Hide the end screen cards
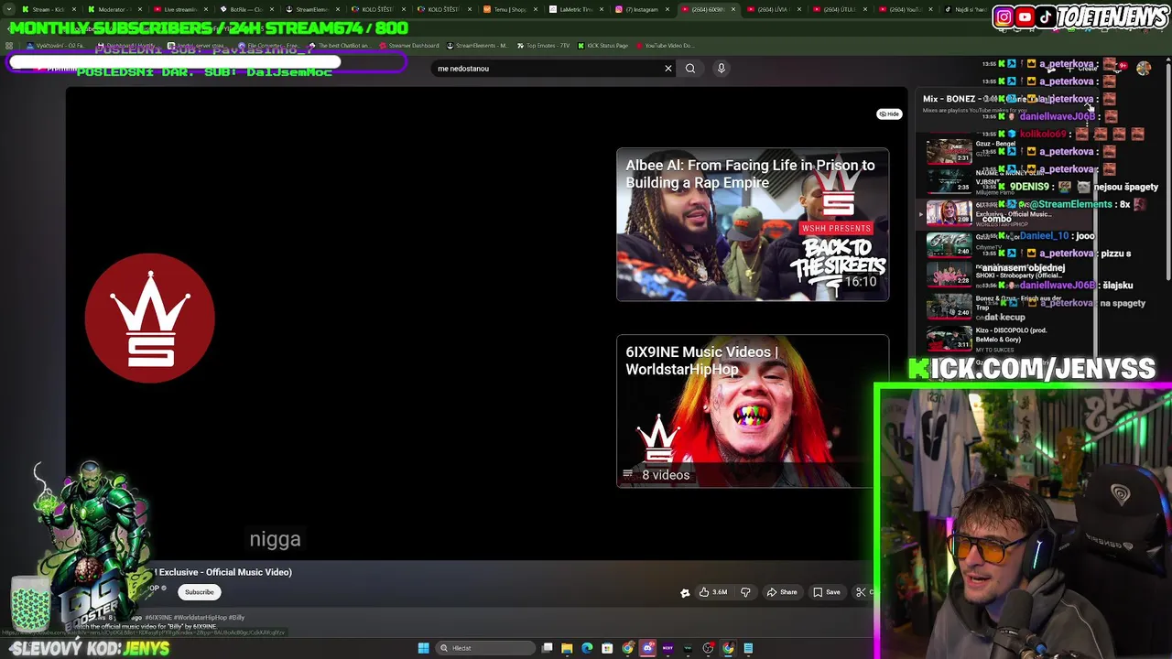This screenshot has height=659, width=1172. [889, 114]
